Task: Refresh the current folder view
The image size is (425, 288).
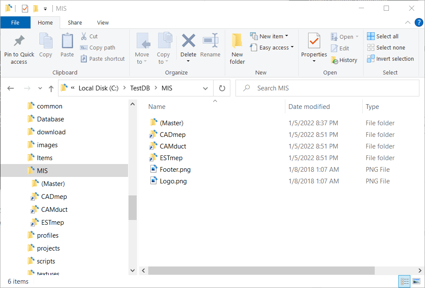Action: pos(222,88)
